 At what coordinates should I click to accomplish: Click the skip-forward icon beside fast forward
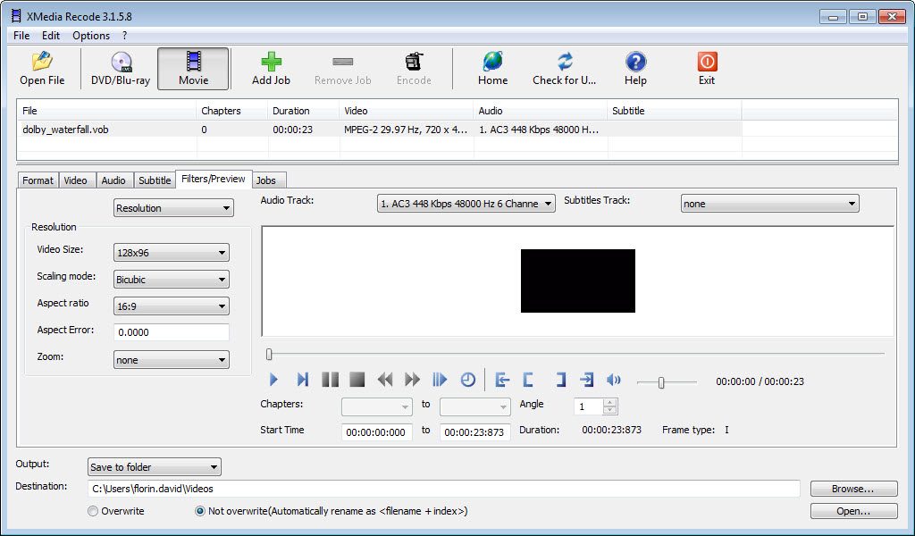[x=440, y=381]
